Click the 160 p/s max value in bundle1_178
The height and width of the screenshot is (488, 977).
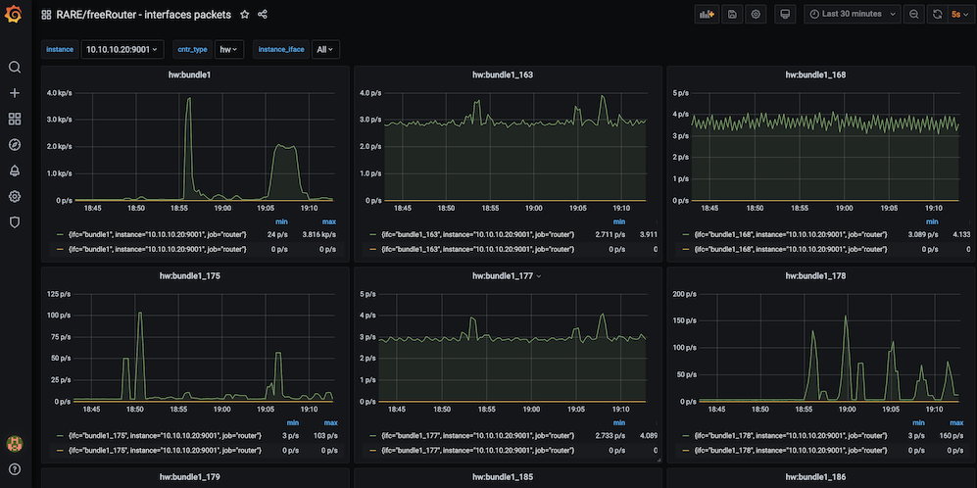[952, 436]
